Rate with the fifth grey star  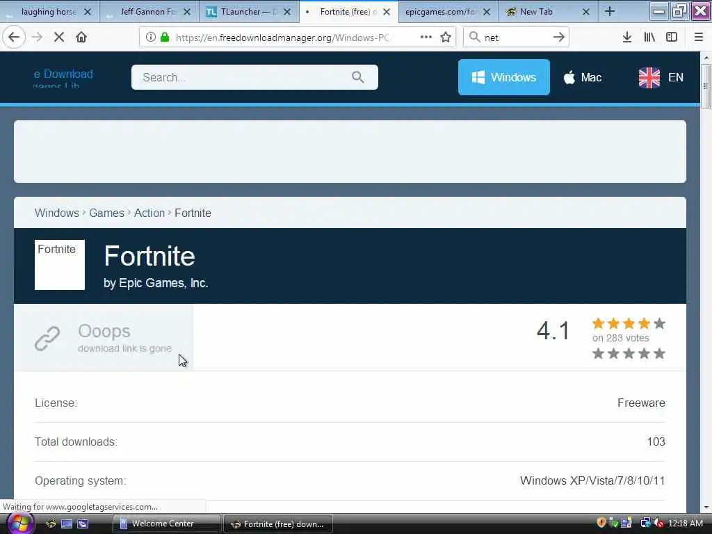(660, 353)
